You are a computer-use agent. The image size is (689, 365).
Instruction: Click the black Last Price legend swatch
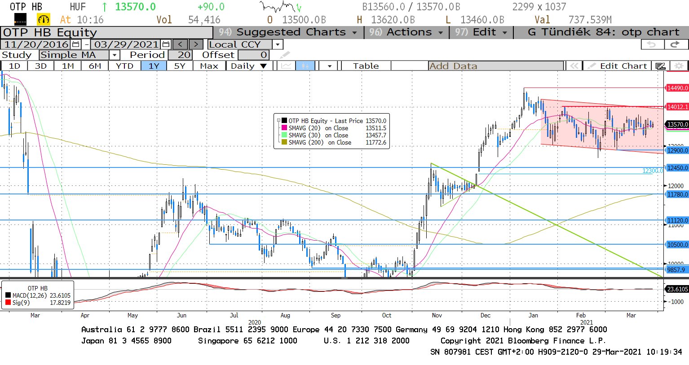point(284,121)
